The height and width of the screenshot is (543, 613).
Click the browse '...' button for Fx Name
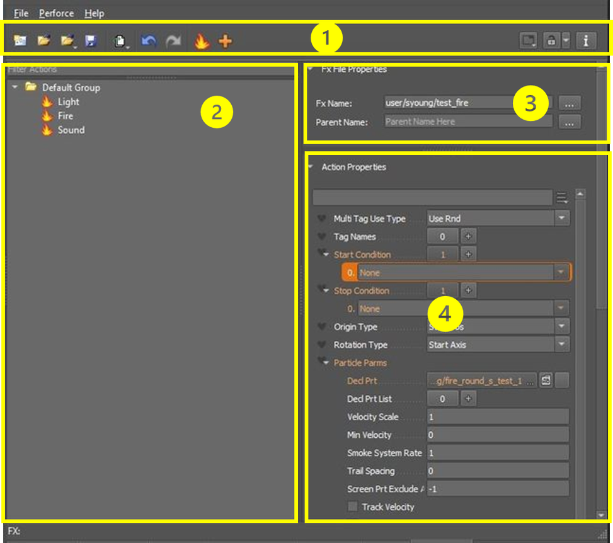tap(570, 103)
